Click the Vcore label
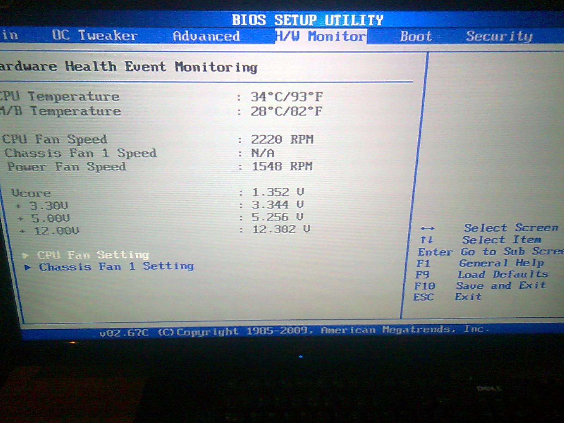Viewport: 564px width, 423px height. tap(31, 193)
